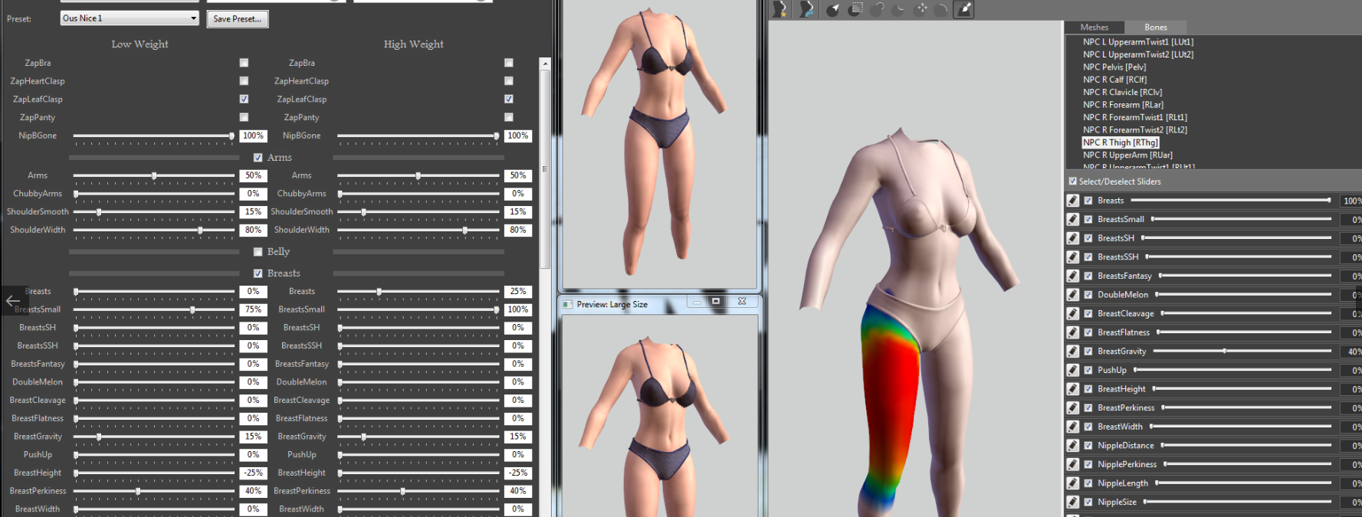Open the Preset dropdown showing Ous Nice 1
1362x517 pixels.
[130, 18]
